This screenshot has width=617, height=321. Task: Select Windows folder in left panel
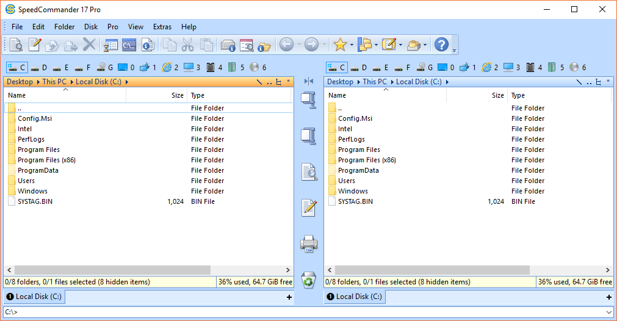click(x=32, y=191)
